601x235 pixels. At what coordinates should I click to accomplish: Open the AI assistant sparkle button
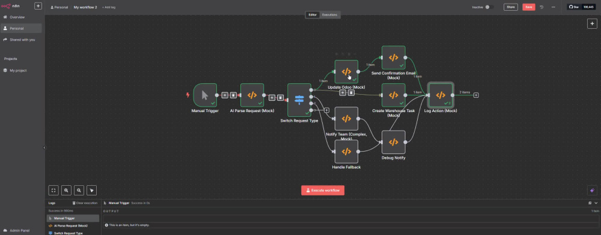tap(592, 190)
